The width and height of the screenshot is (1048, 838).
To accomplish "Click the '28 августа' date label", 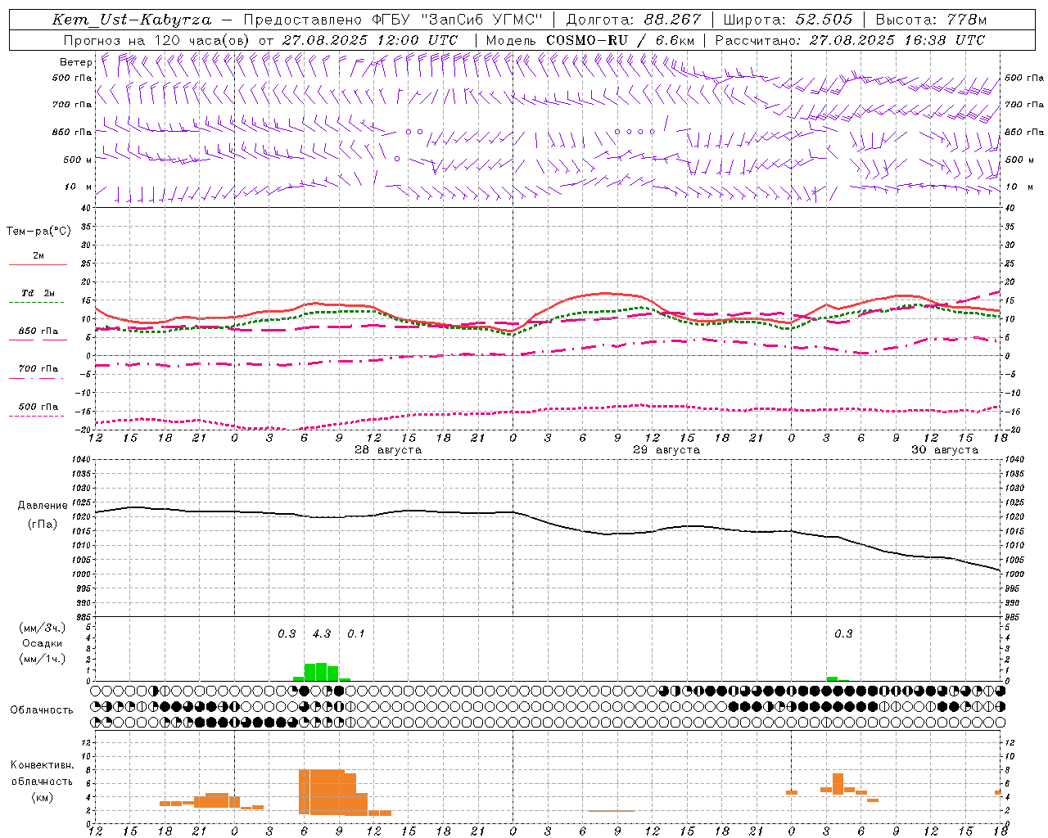I will (x=388, y=450).
